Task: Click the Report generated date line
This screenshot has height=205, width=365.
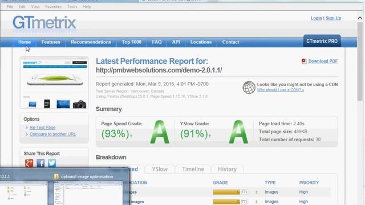Action: click(152, 84)
